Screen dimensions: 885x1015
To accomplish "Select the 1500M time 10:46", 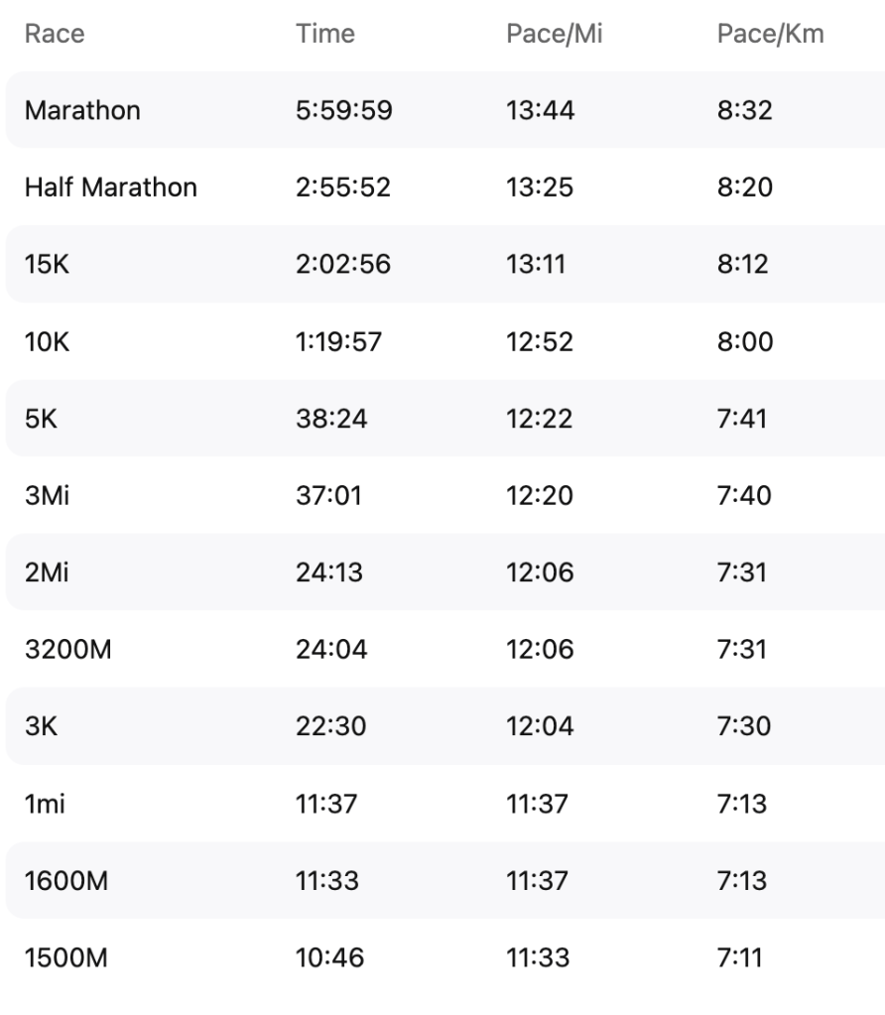I will point(331,957).
